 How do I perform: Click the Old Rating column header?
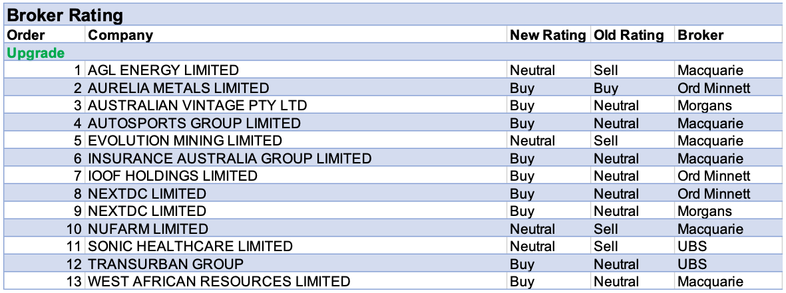(628, 35)
